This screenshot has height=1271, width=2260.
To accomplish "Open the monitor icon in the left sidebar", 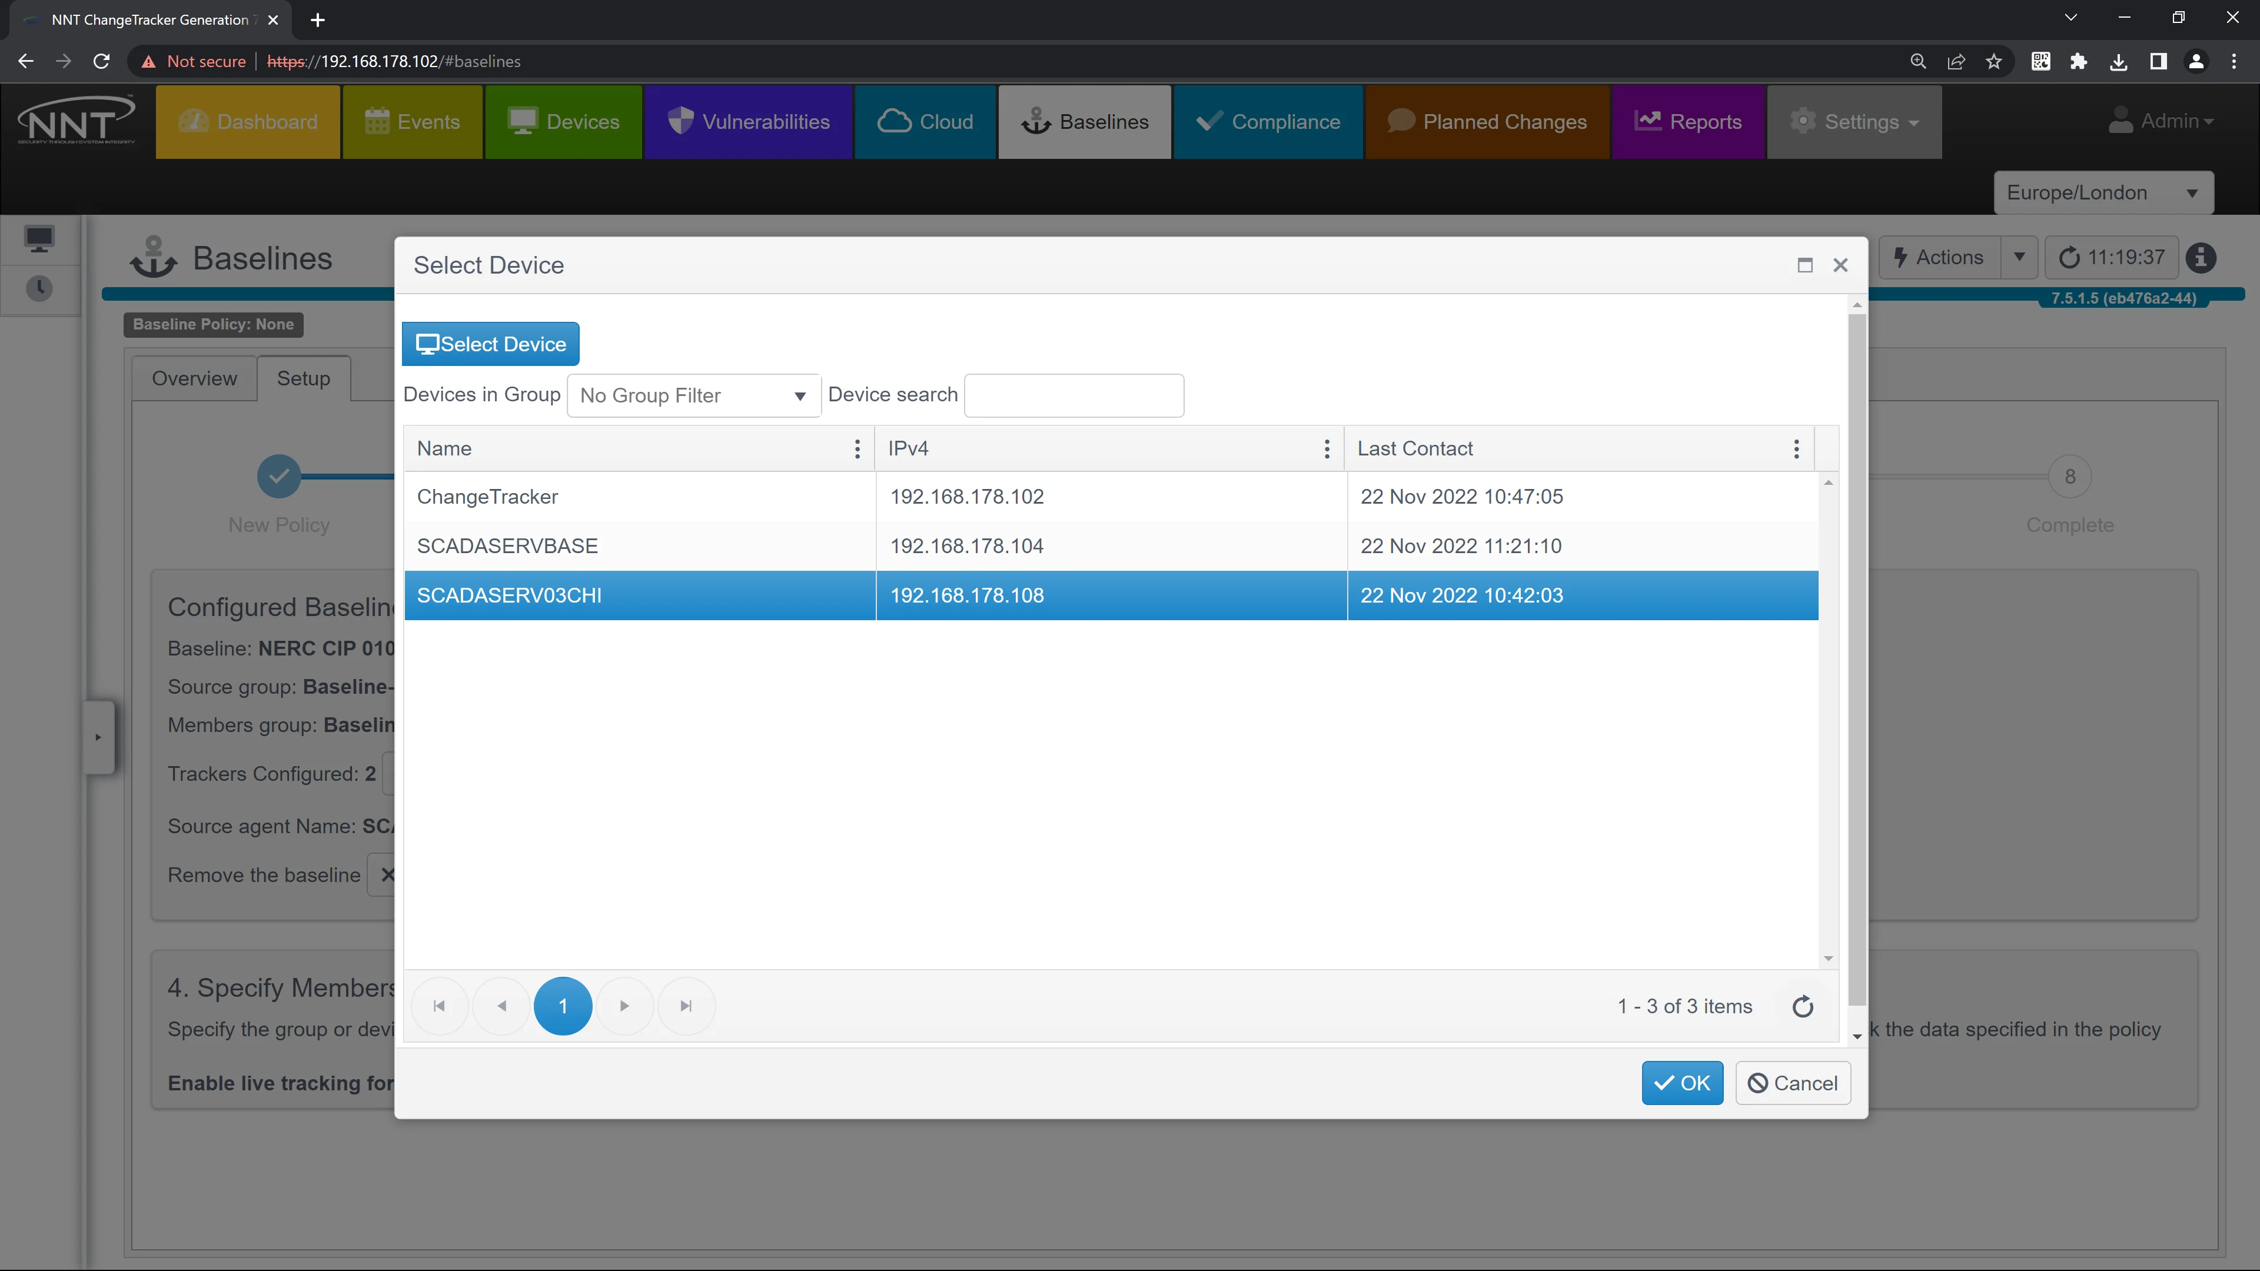I will pos(39,238).
